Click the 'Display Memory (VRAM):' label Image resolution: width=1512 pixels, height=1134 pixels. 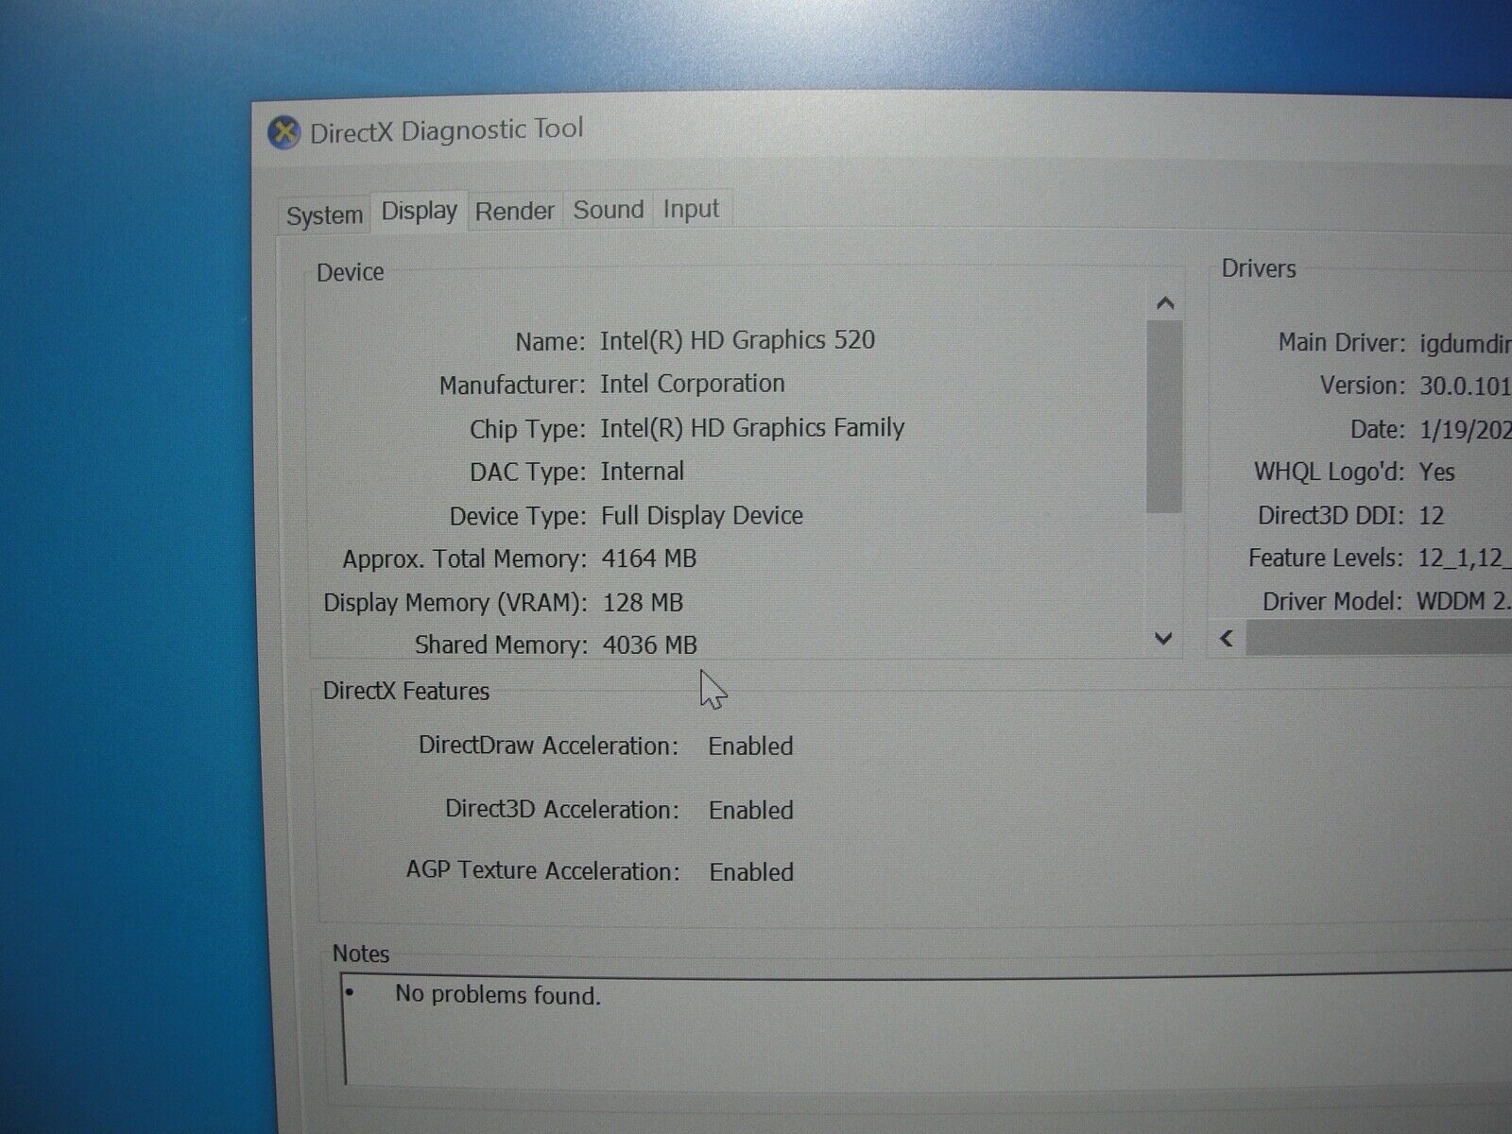coord(455,603)
